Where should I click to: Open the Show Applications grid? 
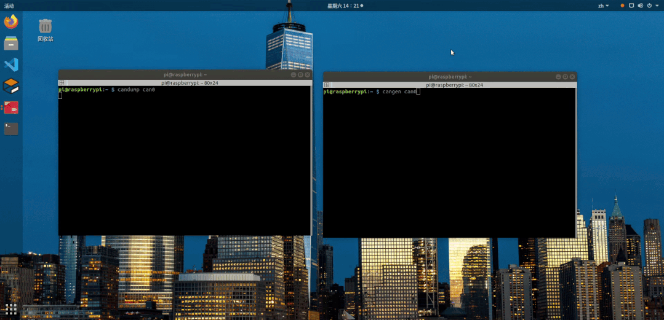click(x=11, y=309)
